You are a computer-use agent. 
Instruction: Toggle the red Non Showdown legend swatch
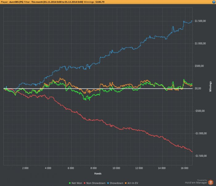coord(85,183)
